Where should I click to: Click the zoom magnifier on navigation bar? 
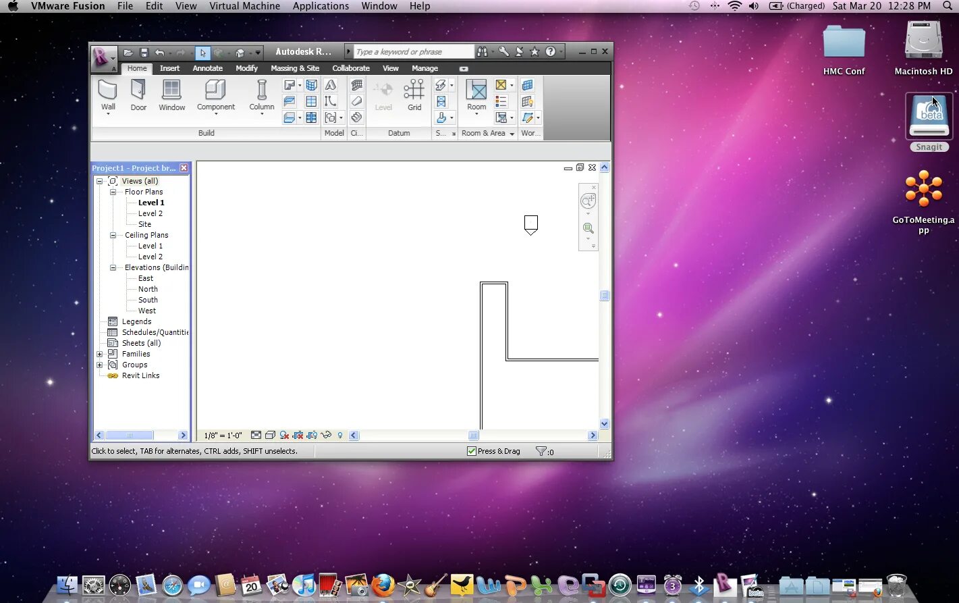point(588,228)
